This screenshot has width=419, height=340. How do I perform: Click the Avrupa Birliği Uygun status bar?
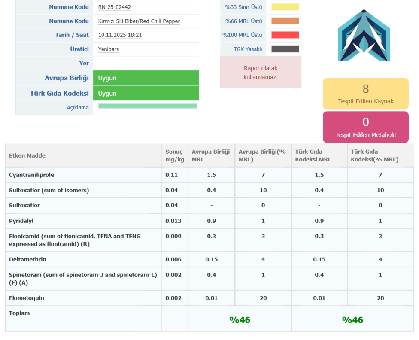[146, 78]
